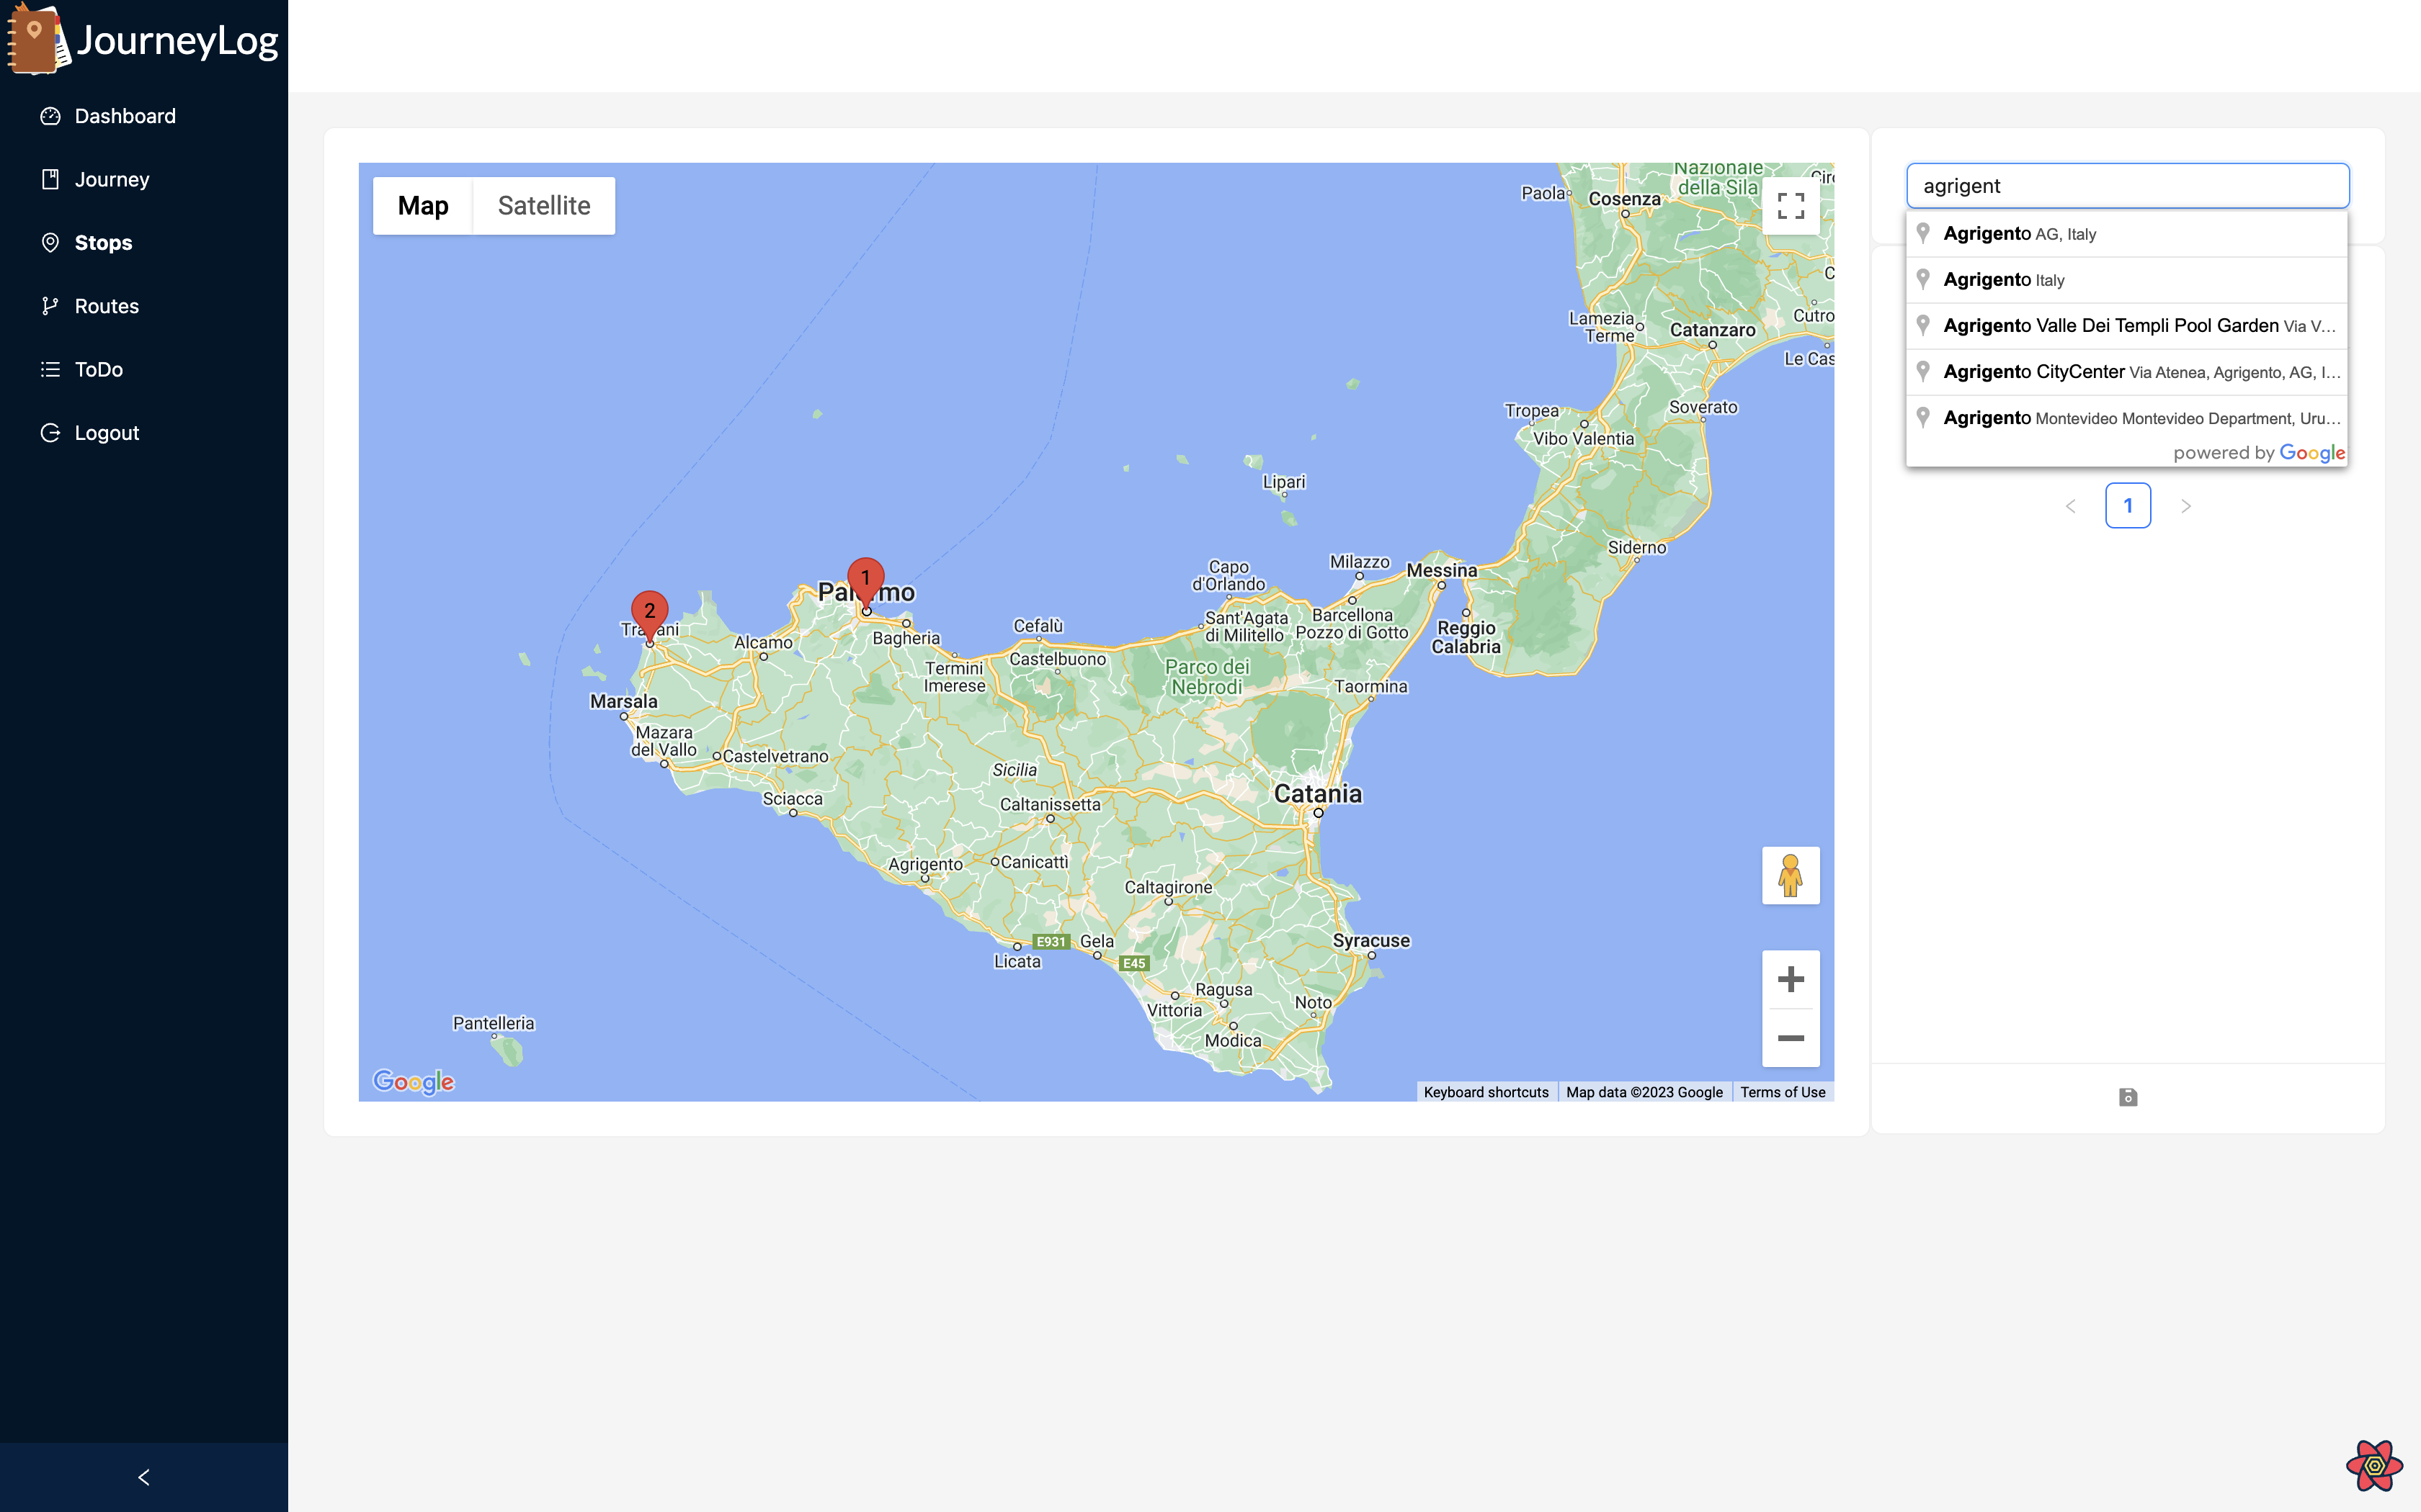2421x1512 pixels.
Task: Click the save icon below the stops list
Action: tap(2128, 1097)
